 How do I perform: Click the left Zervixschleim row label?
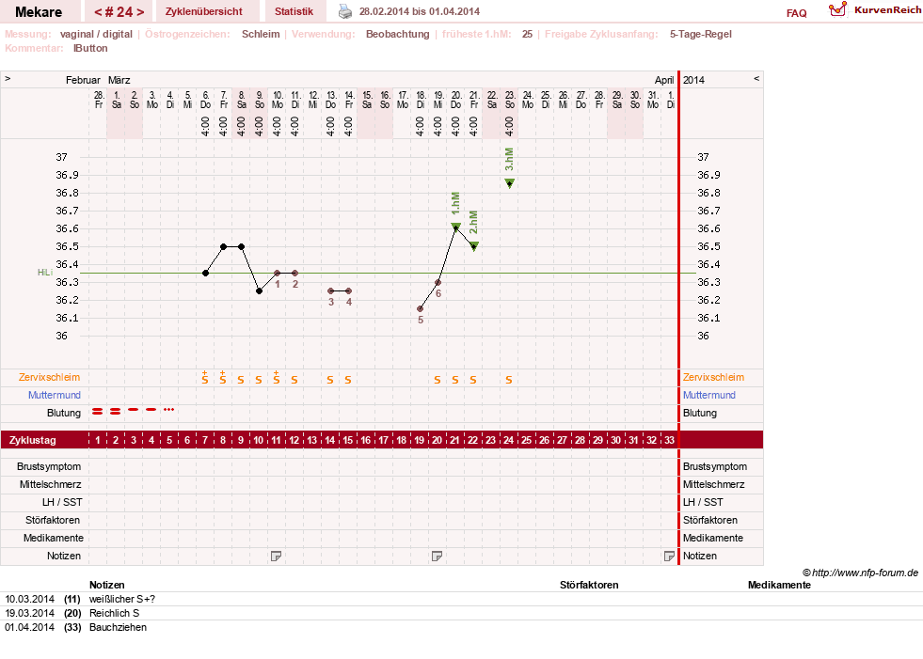coord(49,377)
